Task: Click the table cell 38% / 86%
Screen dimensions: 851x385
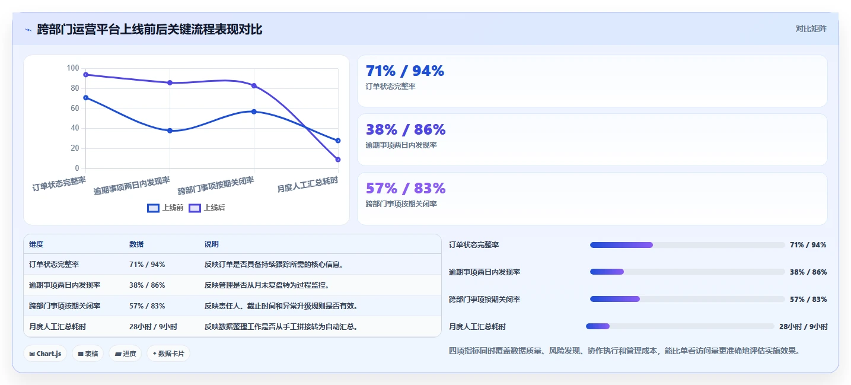Action: 147,285
